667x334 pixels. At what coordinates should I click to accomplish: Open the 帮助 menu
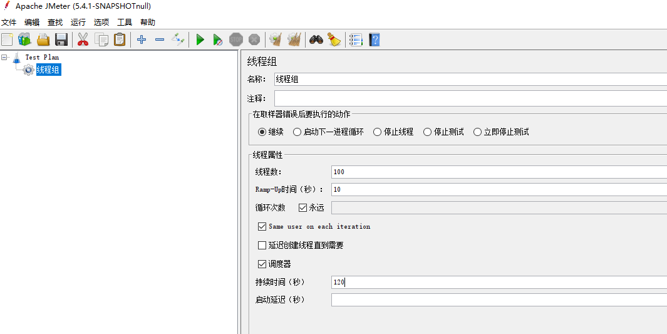[148, 23]
